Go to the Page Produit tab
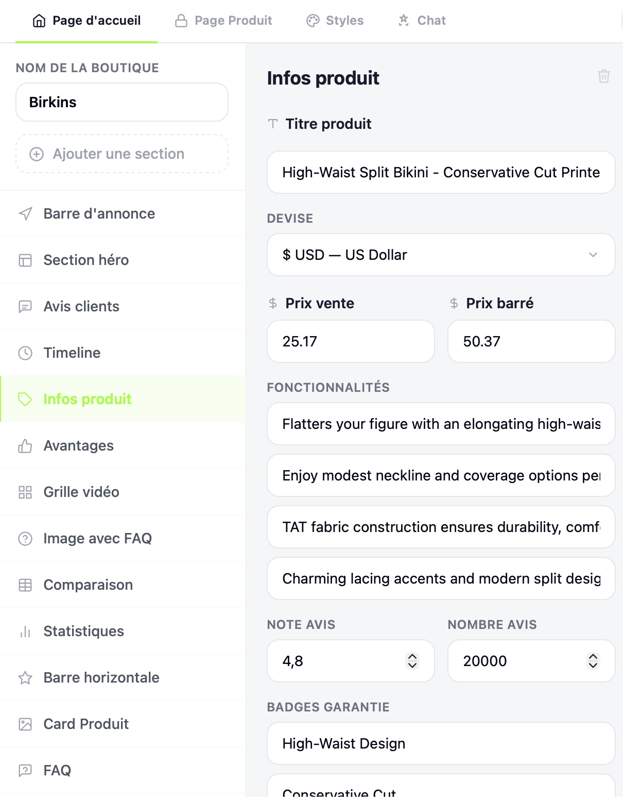 (223, 21)
